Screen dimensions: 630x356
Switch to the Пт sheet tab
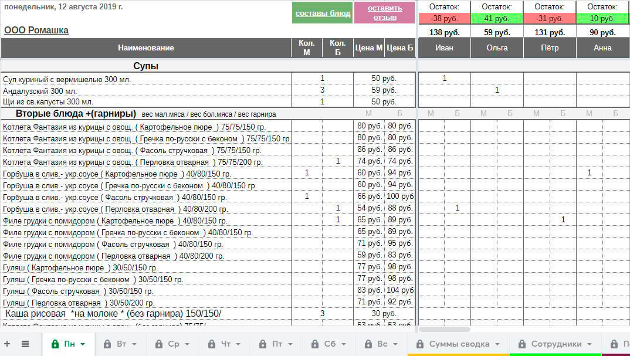click(x=277, y=344)
